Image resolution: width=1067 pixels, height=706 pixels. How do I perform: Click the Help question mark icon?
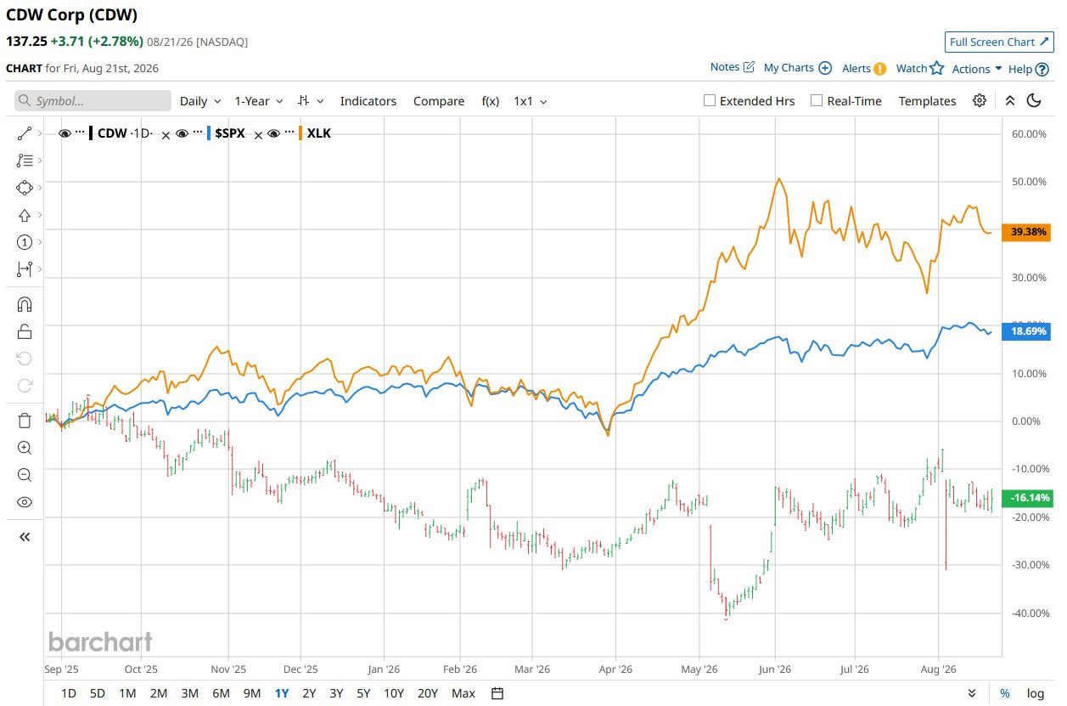pos(1042,69)
